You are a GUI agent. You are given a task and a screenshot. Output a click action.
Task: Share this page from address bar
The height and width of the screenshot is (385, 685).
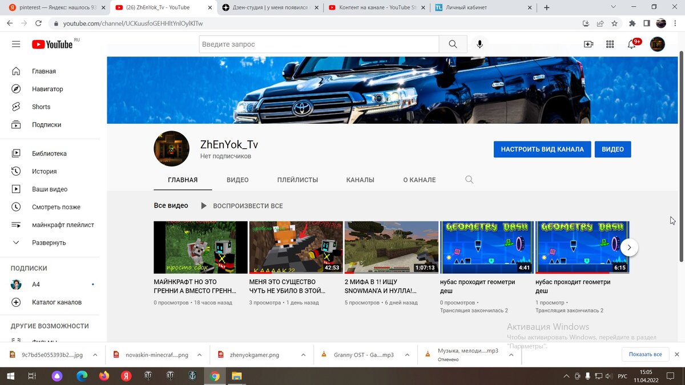click(x=600, y=23)
